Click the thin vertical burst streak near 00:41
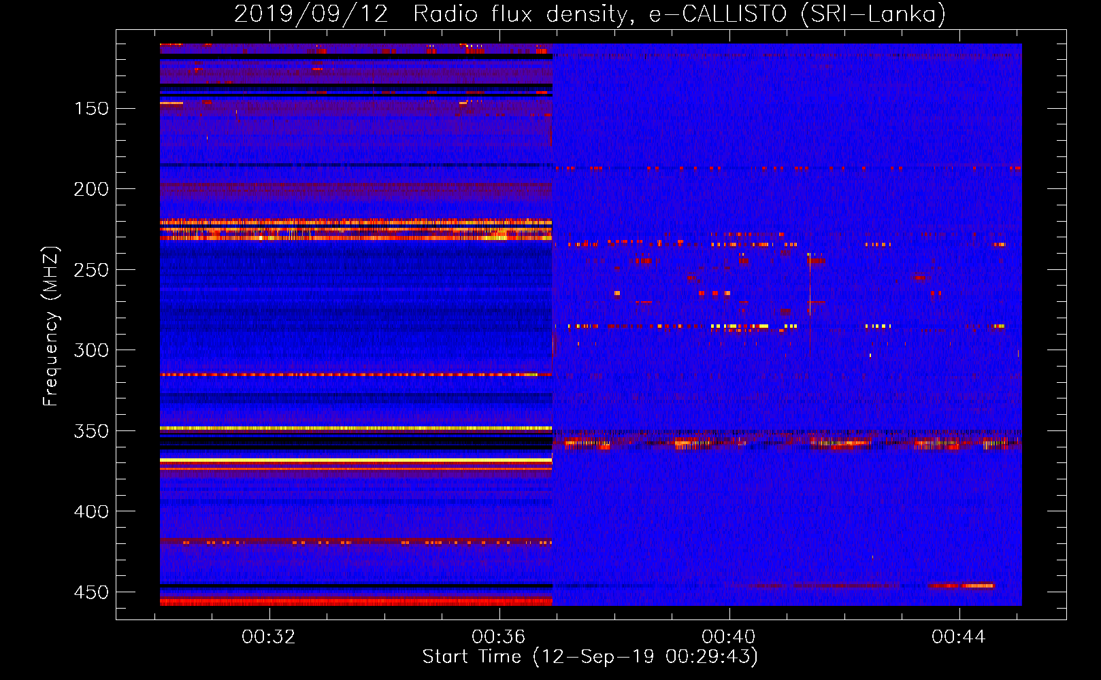The width and height of the screenshot is (1101, 680). 810,305
